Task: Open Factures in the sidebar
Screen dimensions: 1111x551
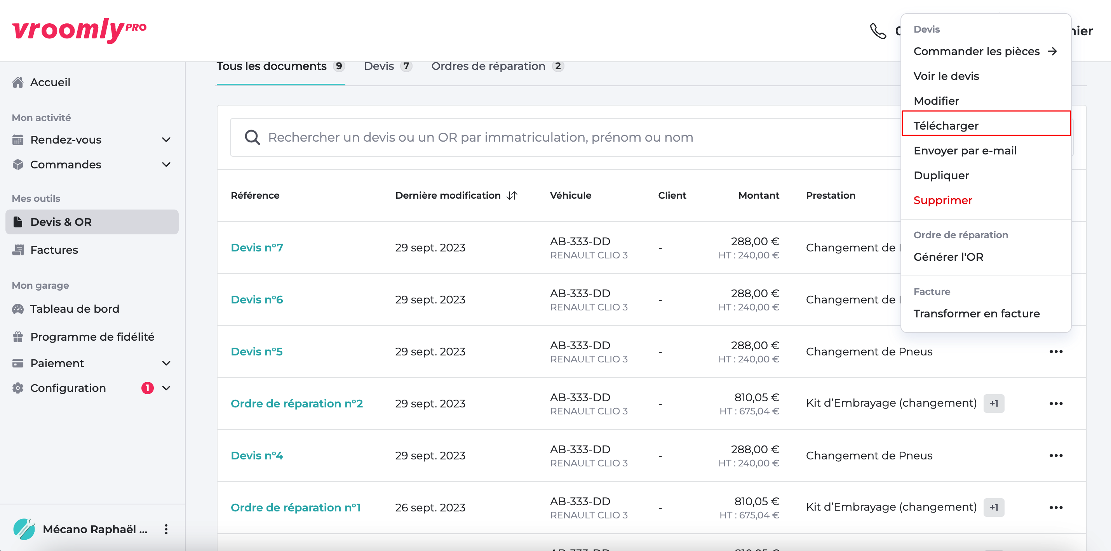Action: tap(92, 250)
